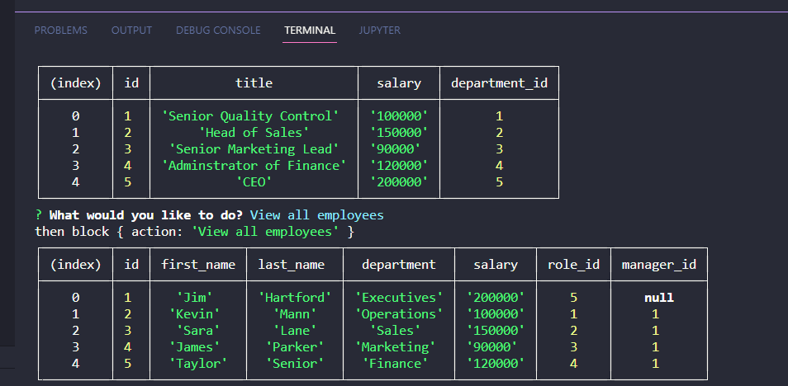Click the 'Head of Sales' title text
This screenshot has width=788, height=386.
point(254,133)
